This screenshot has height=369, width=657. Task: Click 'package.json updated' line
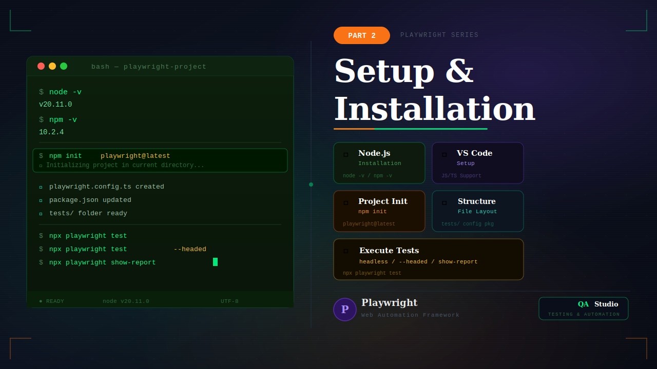[x=90, y=200]
